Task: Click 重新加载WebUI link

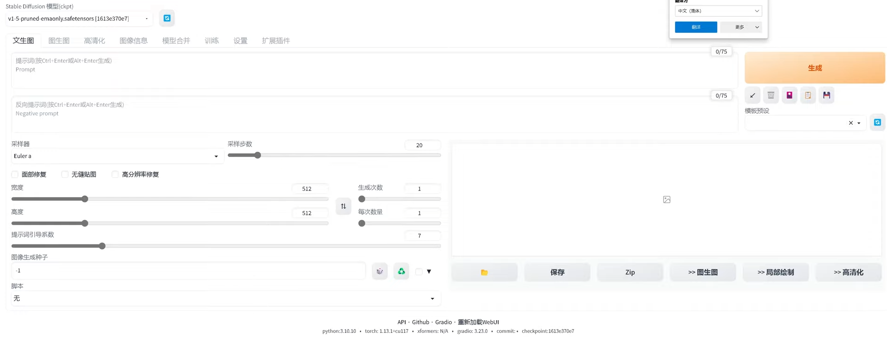Action: (x=478, y=322)
